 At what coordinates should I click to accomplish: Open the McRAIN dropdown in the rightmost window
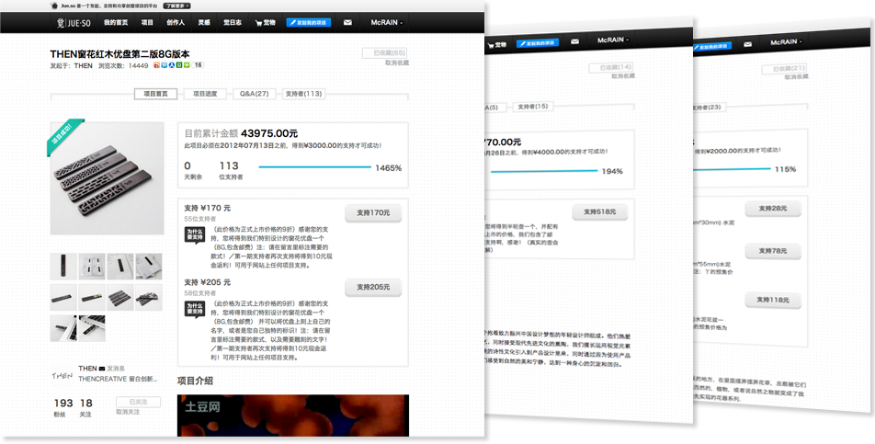tap(784, 42)
